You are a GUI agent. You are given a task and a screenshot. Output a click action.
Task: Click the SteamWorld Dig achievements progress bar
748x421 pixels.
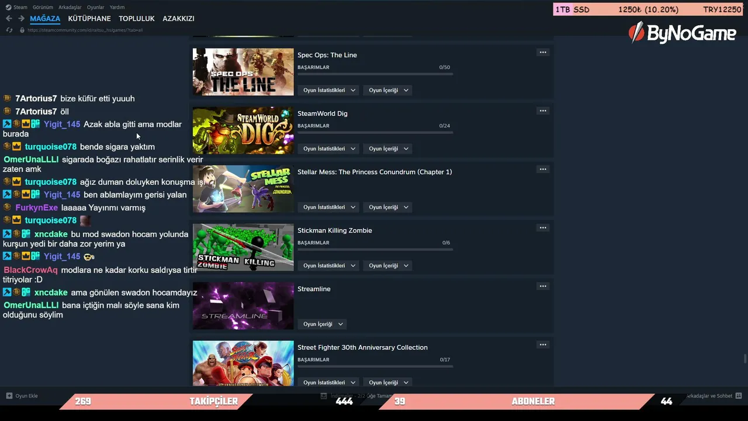[x=375, y=132]
